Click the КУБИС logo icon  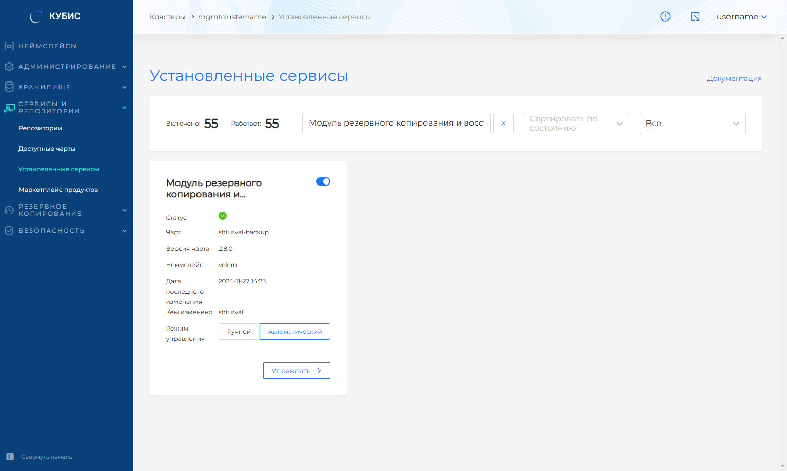[35, 17]
